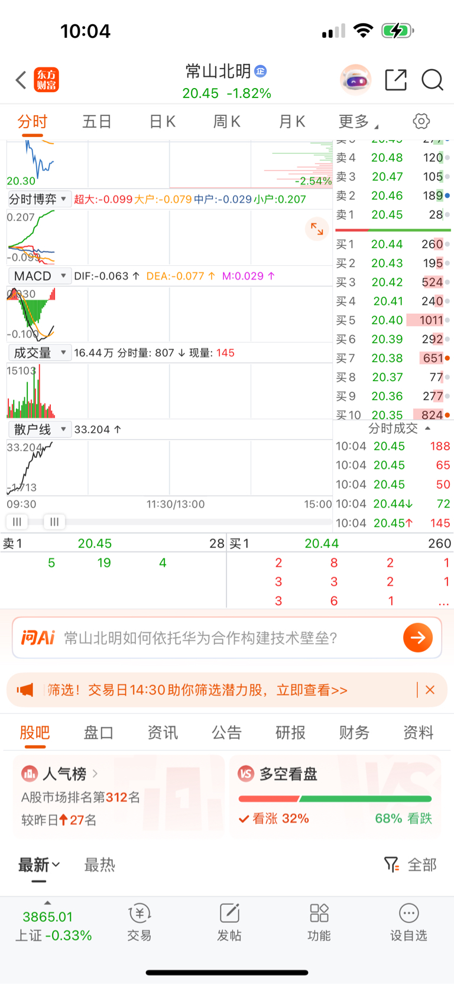Tap A股市场排名第312名 ranking text
The height and width of the screenshot is (984, 454).
(x=80, y=797)
